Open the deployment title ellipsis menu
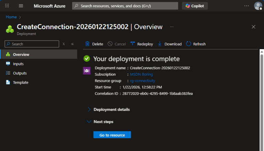The image size is (264, 151). pos(172,27)
